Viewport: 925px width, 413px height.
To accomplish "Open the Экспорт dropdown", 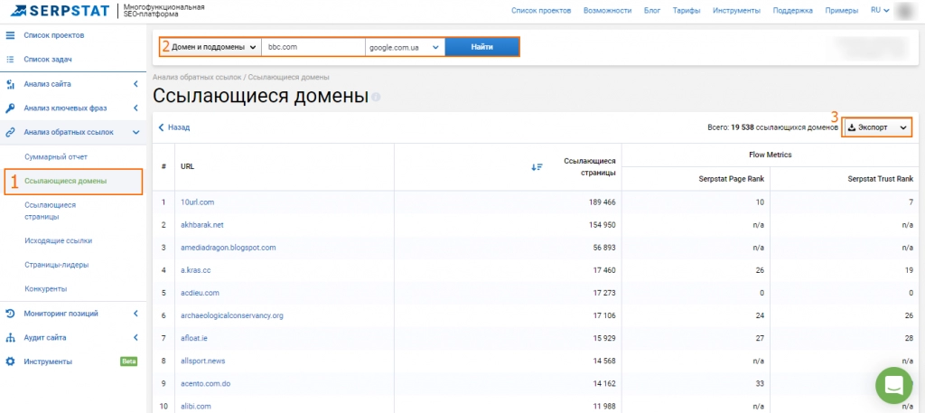I will 877,127.
